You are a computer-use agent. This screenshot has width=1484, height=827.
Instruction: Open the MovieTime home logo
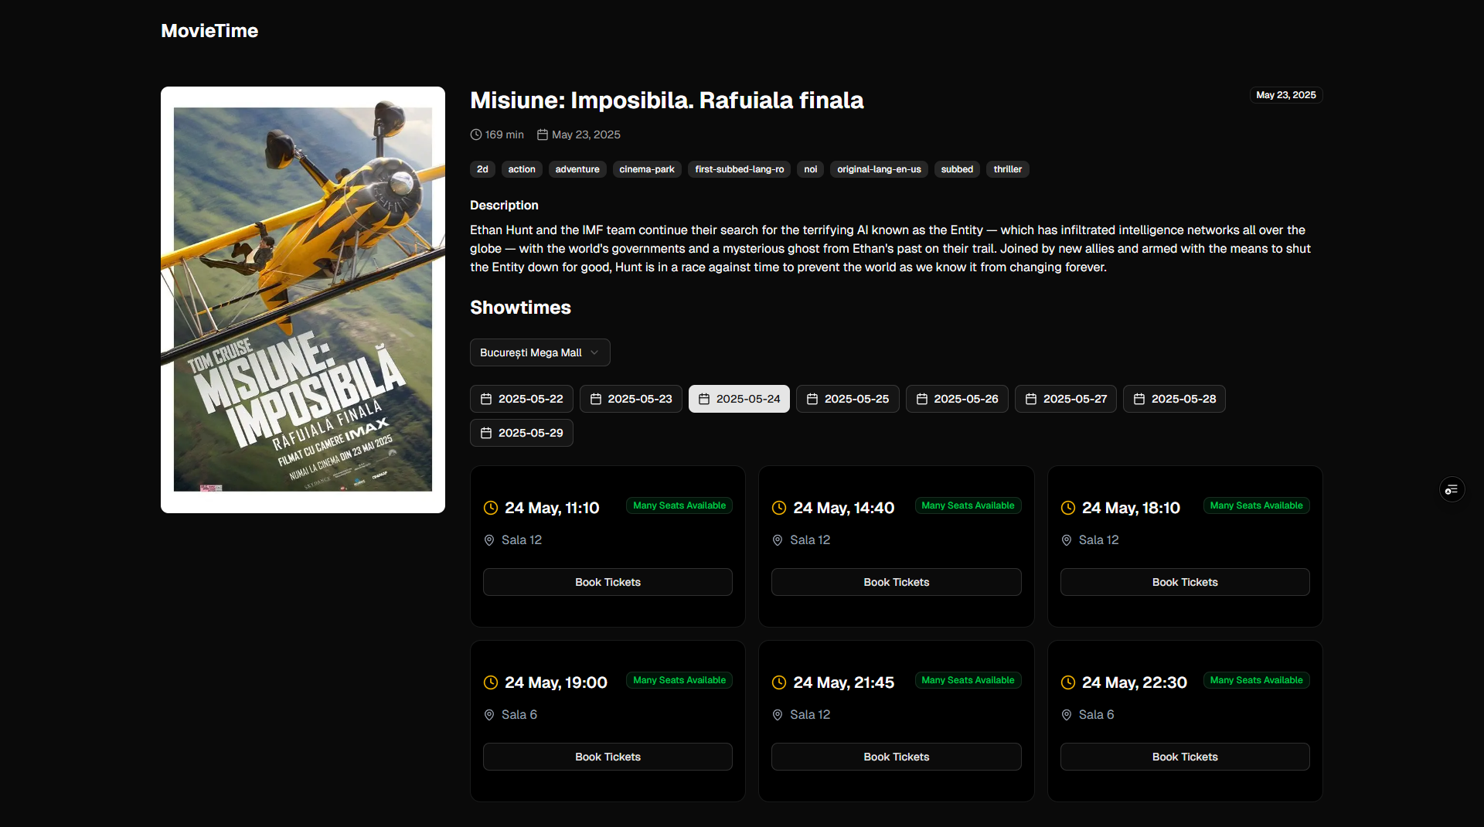(209, 31)
